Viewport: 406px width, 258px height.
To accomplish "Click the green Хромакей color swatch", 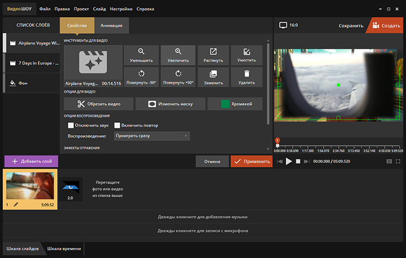I will (x=226, y=104).
